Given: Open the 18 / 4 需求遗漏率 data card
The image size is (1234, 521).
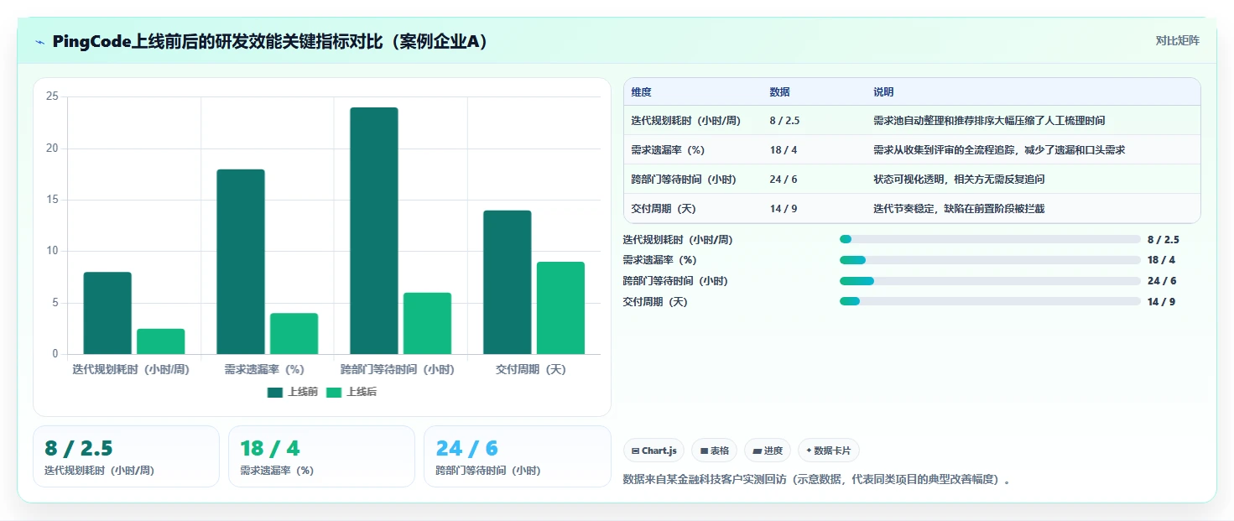Looking at the screenshot, I should point(321,456).
